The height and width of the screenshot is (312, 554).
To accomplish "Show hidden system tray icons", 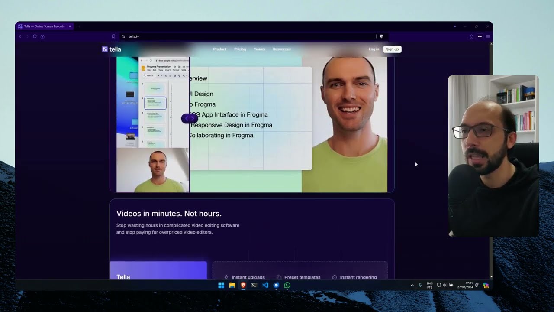I will [x=412, y=285].
